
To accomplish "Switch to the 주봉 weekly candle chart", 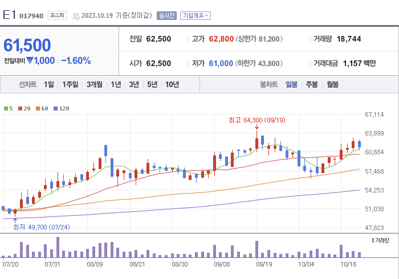I will (x=312, y=84).
